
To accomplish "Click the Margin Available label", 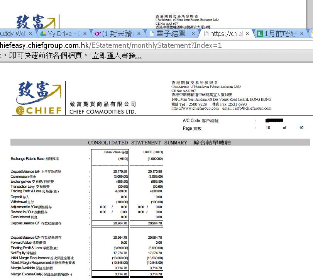I will coord(32,268).
